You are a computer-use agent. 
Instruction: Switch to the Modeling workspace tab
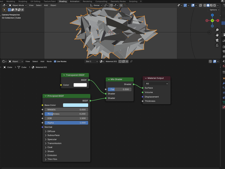pyautogui.click(x=11, y=1)
